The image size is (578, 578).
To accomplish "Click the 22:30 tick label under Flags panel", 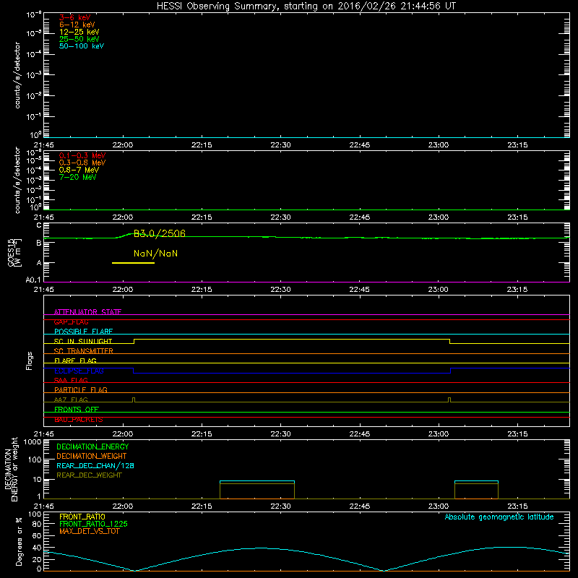I will (x=280, y=434).
